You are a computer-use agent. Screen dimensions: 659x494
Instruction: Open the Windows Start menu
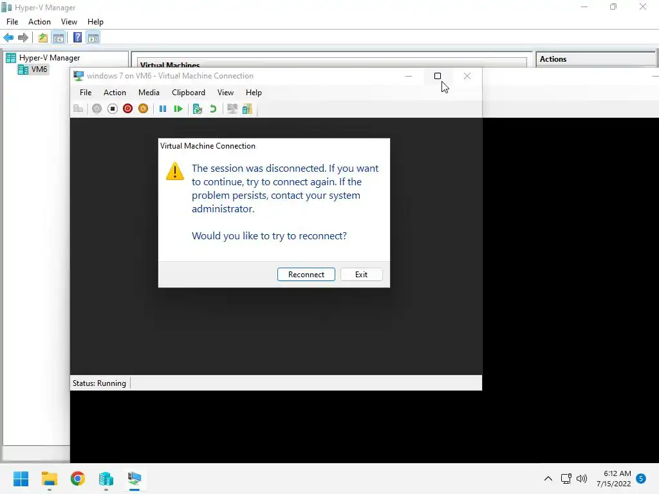21,479
